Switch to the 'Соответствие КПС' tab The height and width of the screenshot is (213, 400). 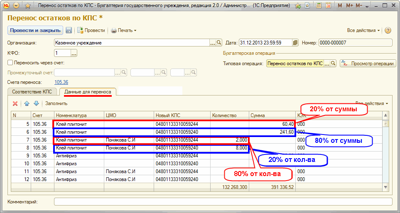(32, 91)
